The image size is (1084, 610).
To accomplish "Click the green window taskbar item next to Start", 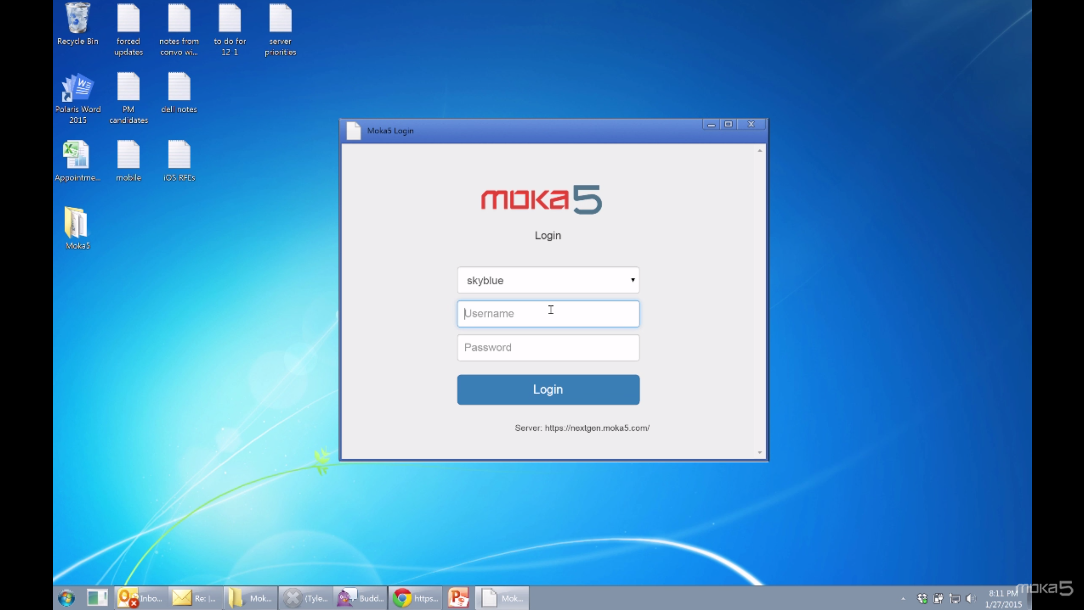I will point(97,598).
